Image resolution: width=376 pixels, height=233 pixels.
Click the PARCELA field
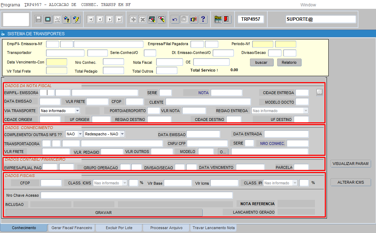point(301,167)
